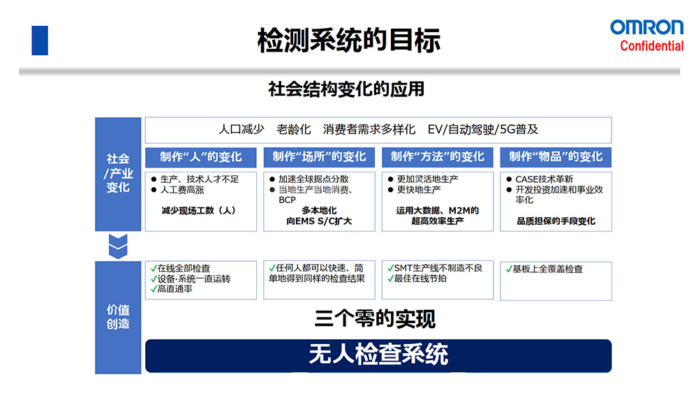Select the 制作"场所"的变化 header
This screenshot has height=393, width=698.
[x=319, y=157]
